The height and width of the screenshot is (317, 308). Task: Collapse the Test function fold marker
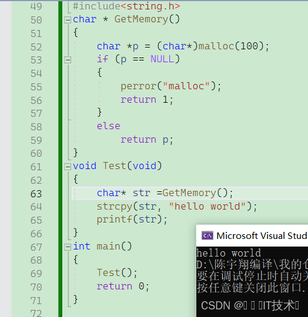coord(68,167)
